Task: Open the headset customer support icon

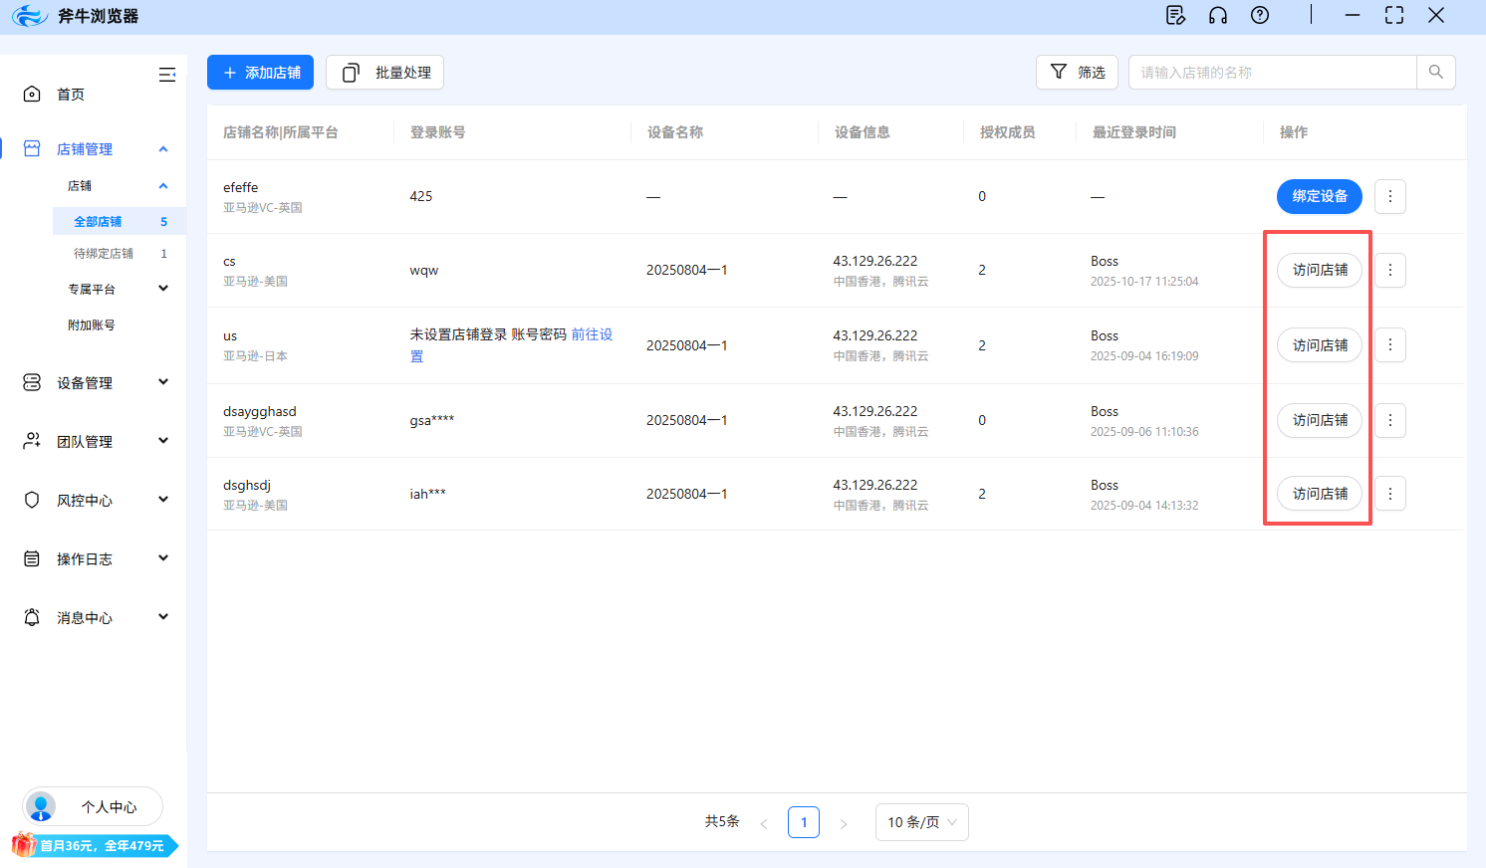Action: click(1217, 15)
